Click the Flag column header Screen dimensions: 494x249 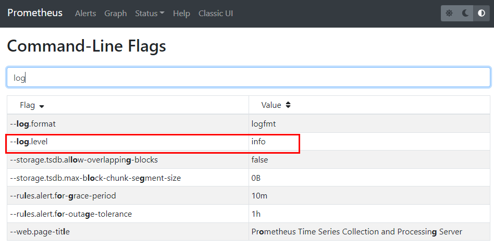[128, 105]
